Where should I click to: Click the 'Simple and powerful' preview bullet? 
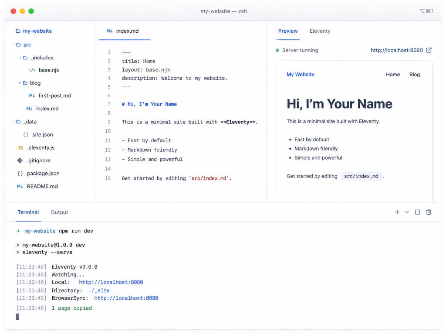pyautogui.click(x=318, y=158)
